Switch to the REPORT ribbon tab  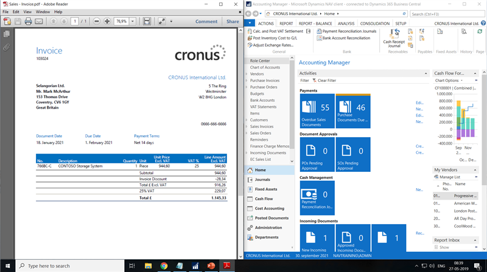tap(286, 24)
